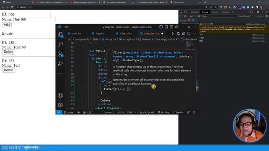Toggle the VS Code bottom panel

click(166, 27)
